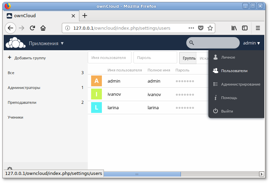Click the ownCloud logo icon

(x=15, y=43)
